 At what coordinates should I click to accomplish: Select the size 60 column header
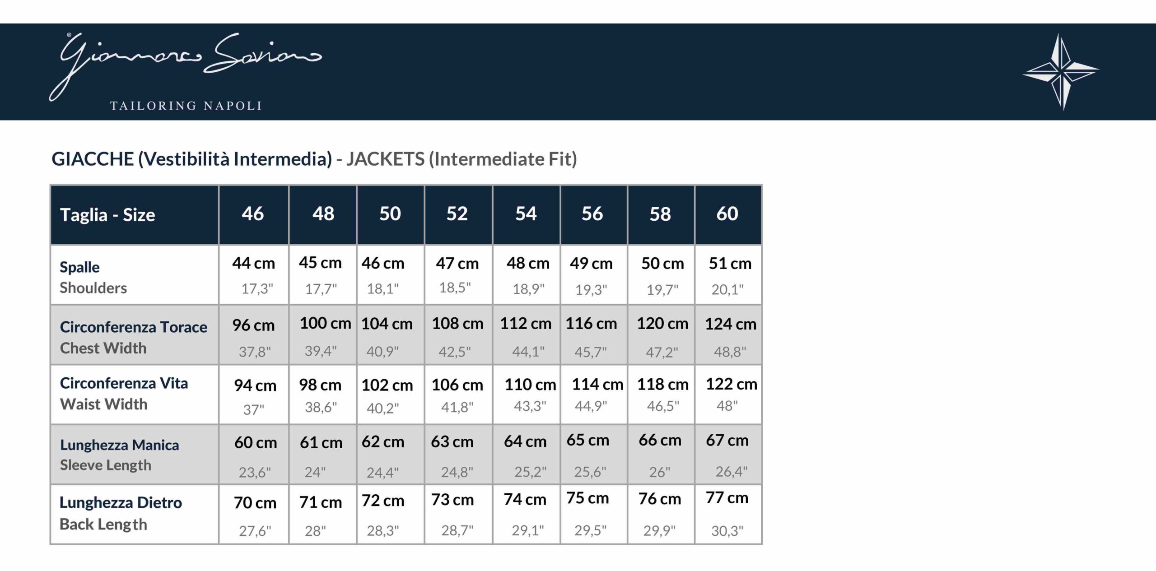[x=727, y=214]
